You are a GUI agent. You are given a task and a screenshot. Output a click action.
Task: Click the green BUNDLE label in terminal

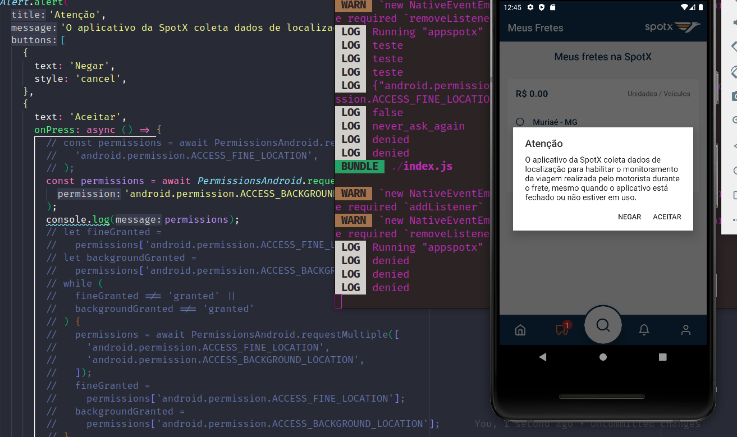(x=360, y=166)
